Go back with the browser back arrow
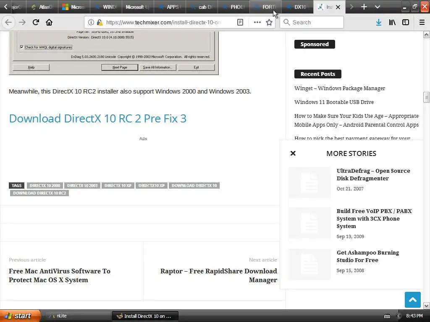430x322 pixels. tap(8, 22)
